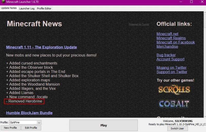Open the Minecraft on Facebook link
This screenshot has width=206, height=132.
(x=176, y=42)
